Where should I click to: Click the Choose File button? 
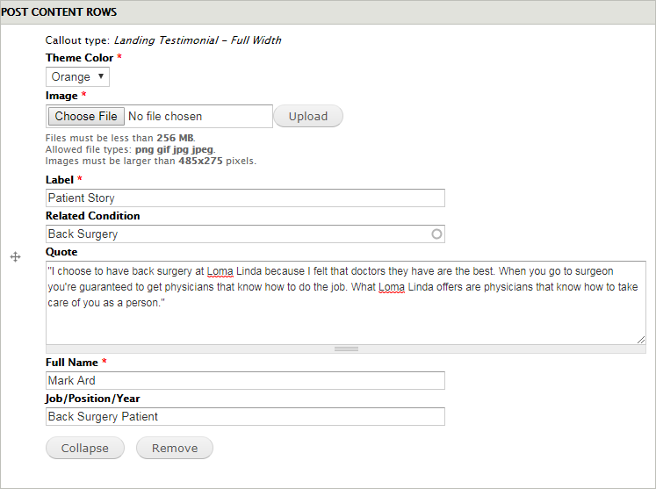[x=86, y=116]
